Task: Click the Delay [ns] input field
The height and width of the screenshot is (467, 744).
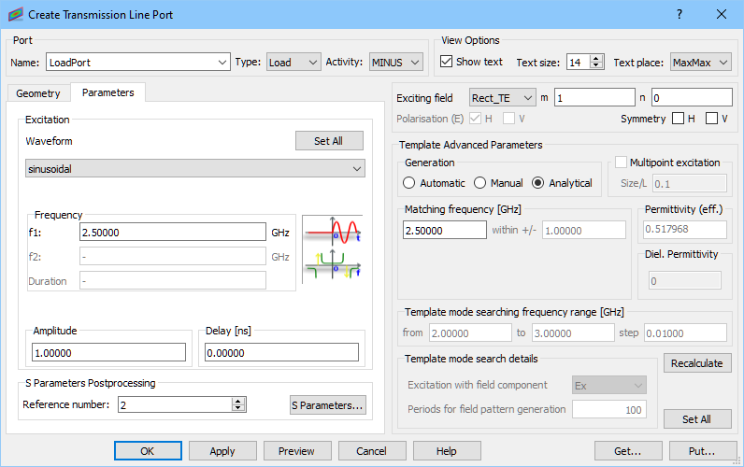Action: click(x=281, y=353)
